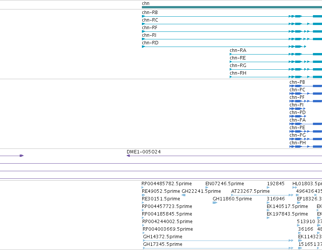The image size is (322, 250).
Task: Open the RE49052.5prime EST label
Action: coord(161,191)
